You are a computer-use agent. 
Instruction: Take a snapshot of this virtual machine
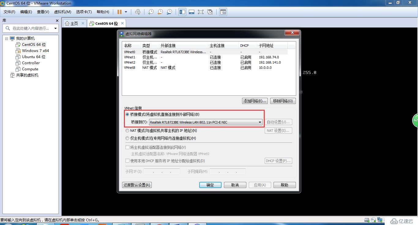[151, 12]
